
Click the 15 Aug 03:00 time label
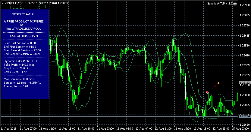pos(240,128)
